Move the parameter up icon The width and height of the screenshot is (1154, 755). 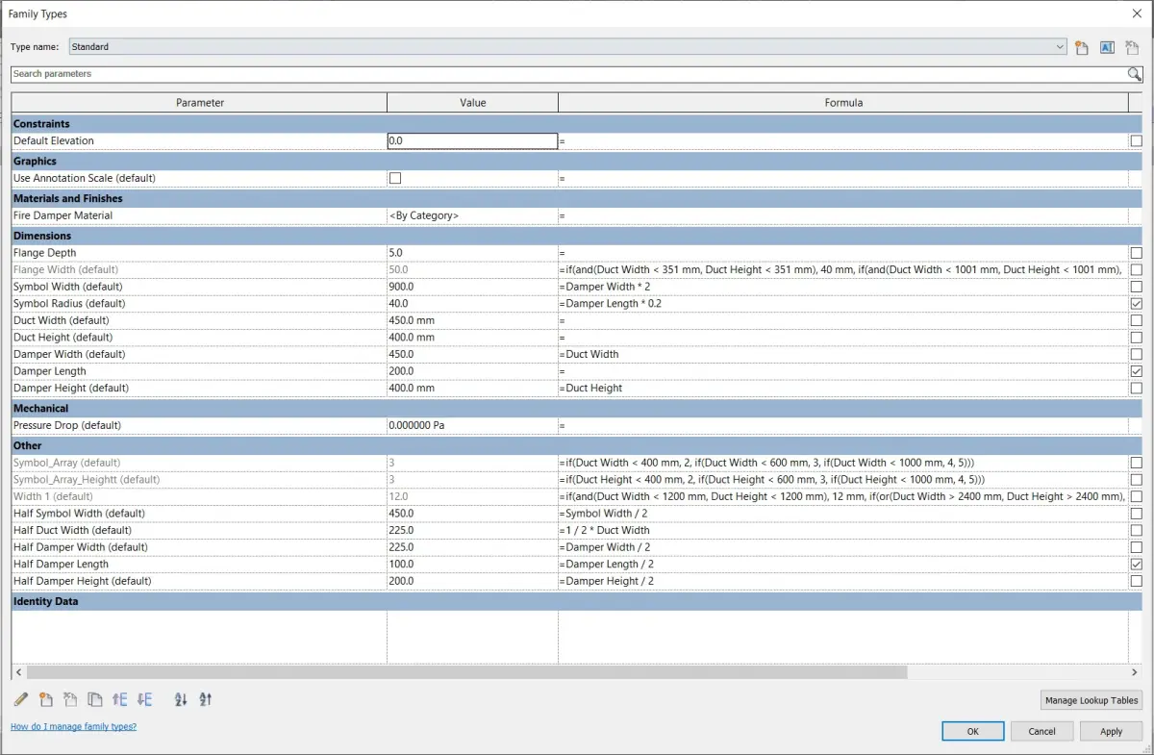pos(120,699)
